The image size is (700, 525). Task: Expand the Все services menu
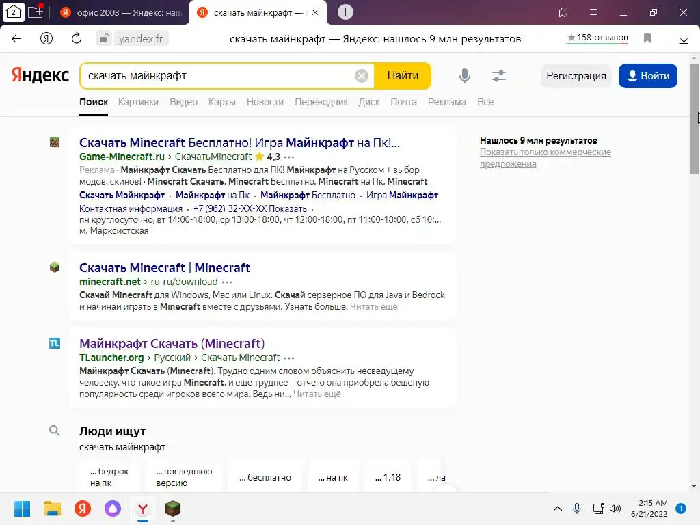tap(485, 103)
